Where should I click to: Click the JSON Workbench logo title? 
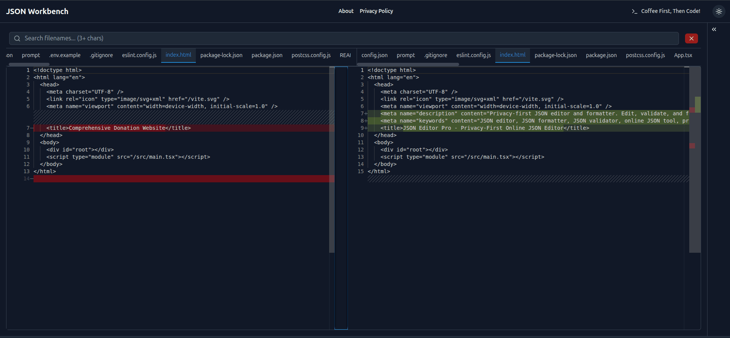pyautogui.click(x=37, y=11)
